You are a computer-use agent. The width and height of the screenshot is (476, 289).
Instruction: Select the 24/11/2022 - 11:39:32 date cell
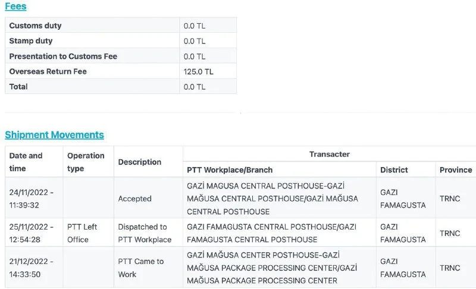point(31,199)
